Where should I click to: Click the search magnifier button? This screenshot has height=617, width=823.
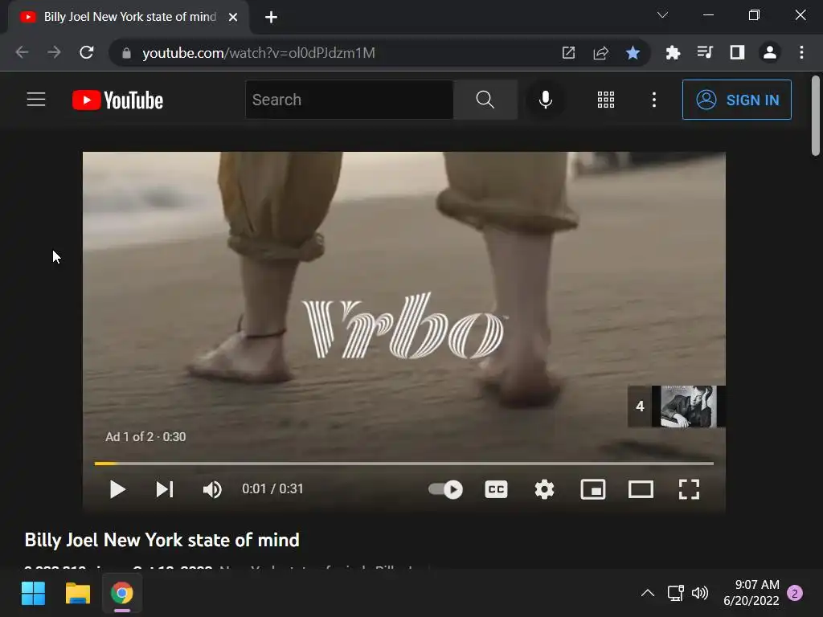(485, 100)
